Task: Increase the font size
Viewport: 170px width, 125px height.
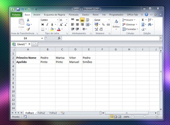Action: click(61, 25)
